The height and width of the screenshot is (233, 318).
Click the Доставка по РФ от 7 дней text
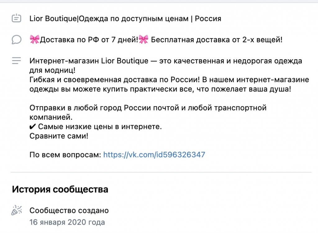tap(89, 40)
